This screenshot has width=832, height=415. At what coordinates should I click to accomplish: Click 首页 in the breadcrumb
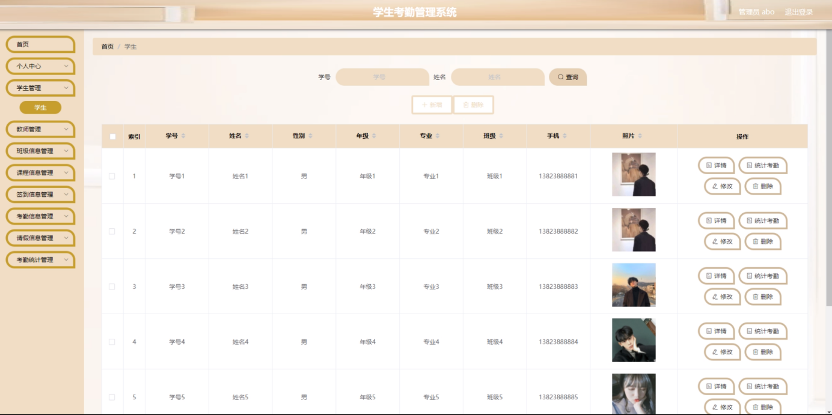point(107,46)
